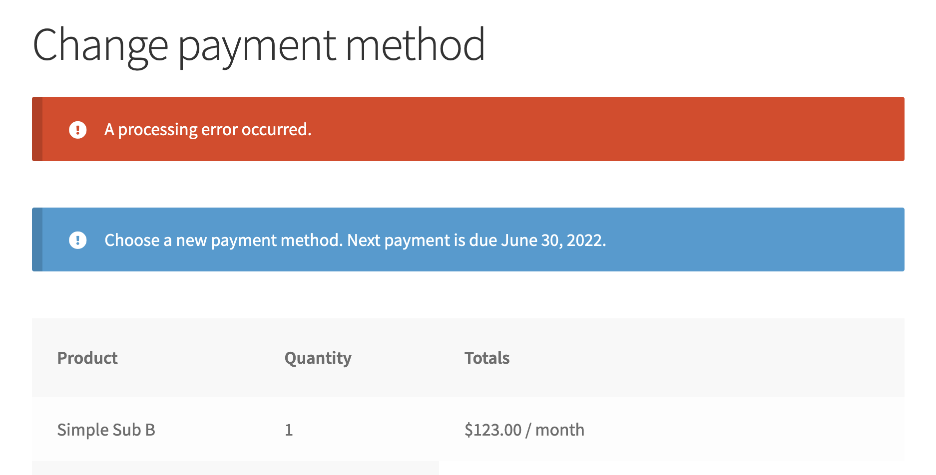
Task: Click the 'A processing error occurred' banner
Action: pos(468,130)
